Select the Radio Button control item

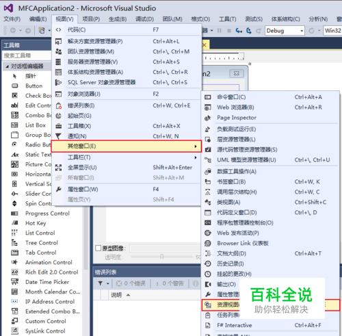pos(31,144)
